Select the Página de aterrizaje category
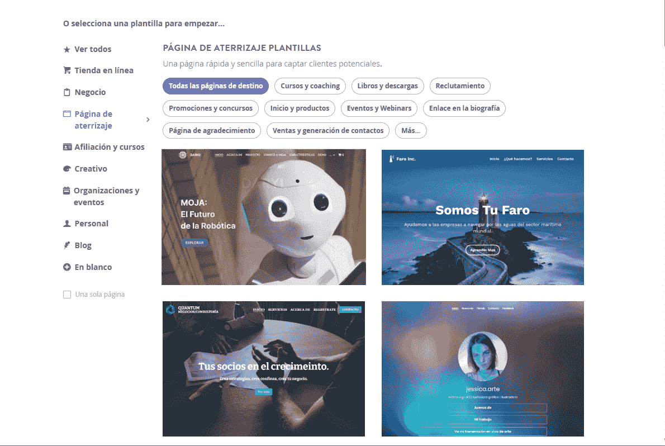The height and width of the screenshot is (446, 665). (93, 120)
